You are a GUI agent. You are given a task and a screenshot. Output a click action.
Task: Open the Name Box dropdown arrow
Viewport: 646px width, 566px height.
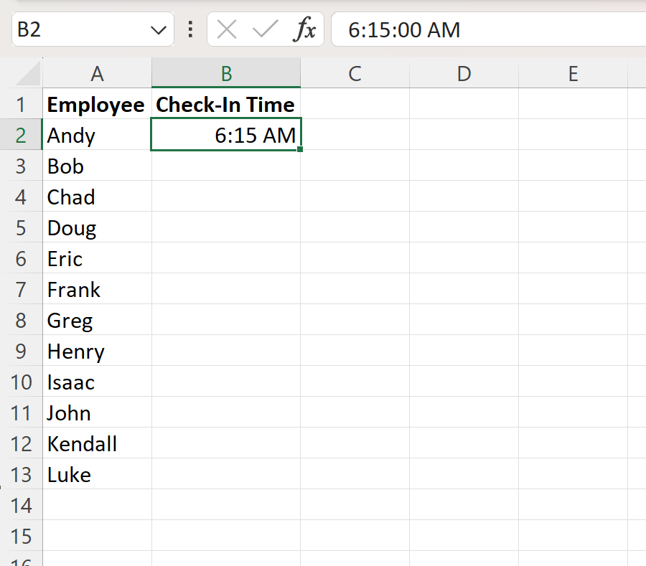tap(159, 29)
